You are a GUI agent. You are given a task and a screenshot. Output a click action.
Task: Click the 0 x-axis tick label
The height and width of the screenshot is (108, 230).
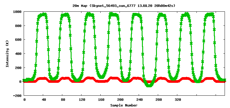(24, 100)
